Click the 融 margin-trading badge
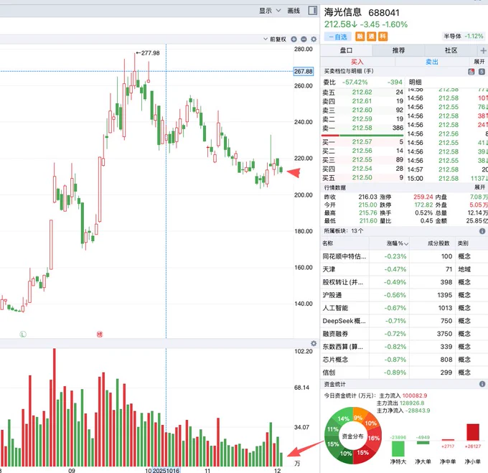This screenshot has height=473, width=488. point(360,37)
